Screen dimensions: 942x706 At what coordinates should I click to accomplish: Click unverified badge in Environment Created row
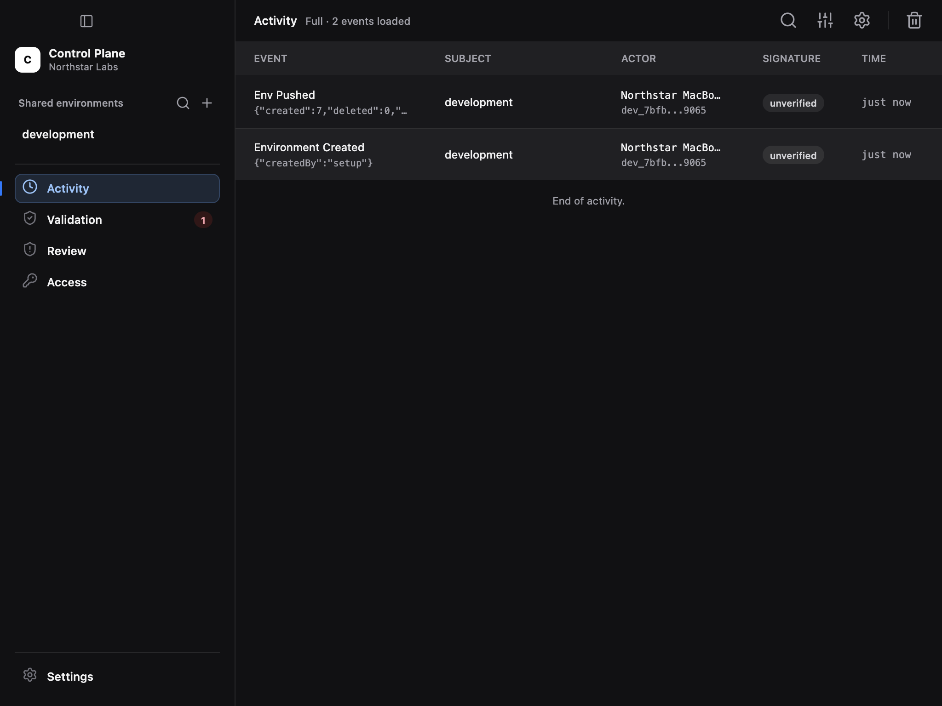tap(793, 155)
